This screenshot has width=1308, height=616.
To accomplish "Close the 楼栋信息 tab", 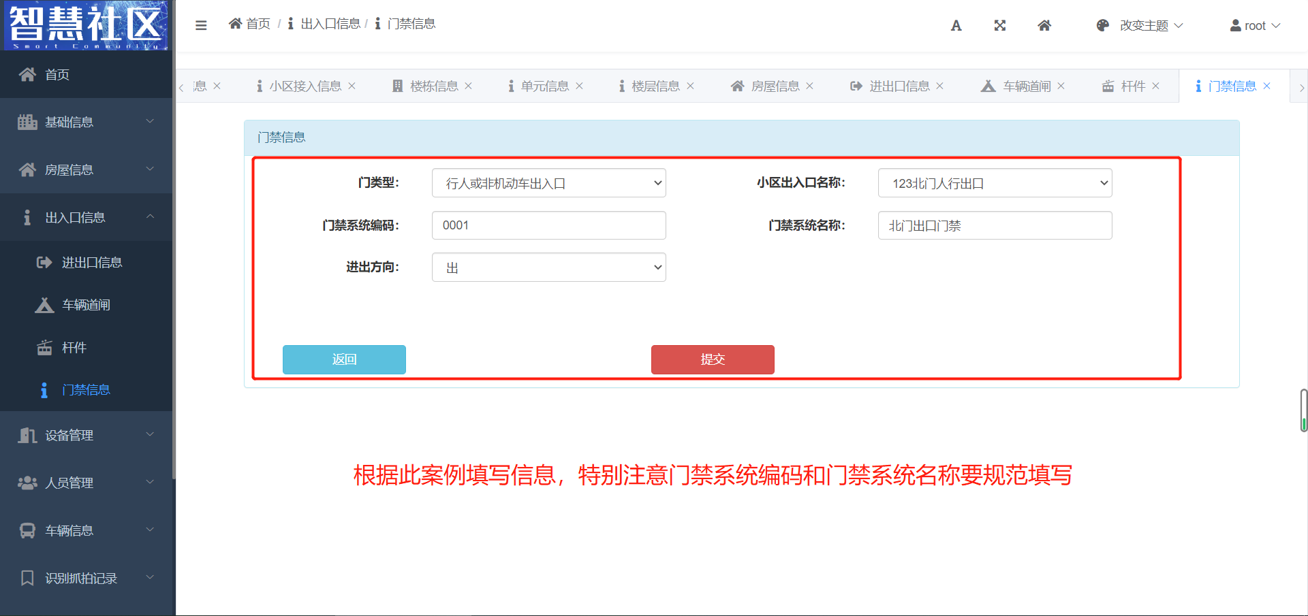I will pyautogui.click(x=468, y=86).
